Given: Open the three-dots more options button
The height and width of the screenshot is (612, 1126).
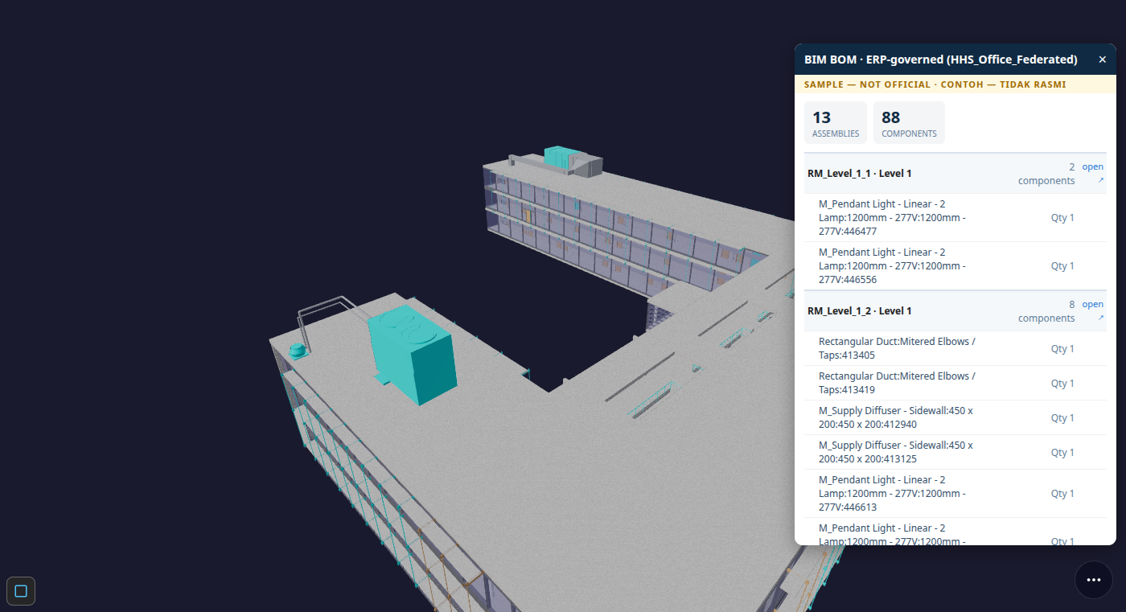Looking at the screenshot, I should point(1093,579).
